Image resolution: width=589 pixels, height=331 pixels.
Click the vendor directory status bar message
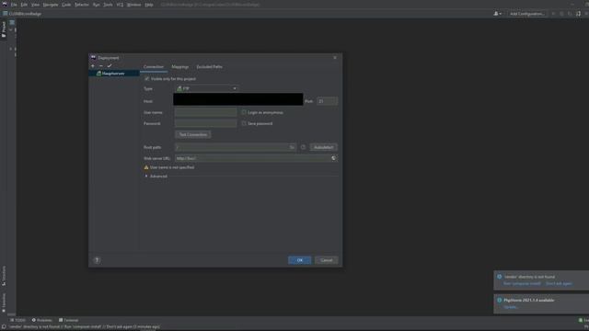(x=84, y=327)
